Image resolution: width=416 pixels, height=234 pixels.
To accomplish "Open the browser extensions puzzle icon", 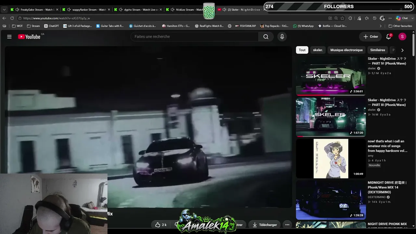I will click(350, 18).
